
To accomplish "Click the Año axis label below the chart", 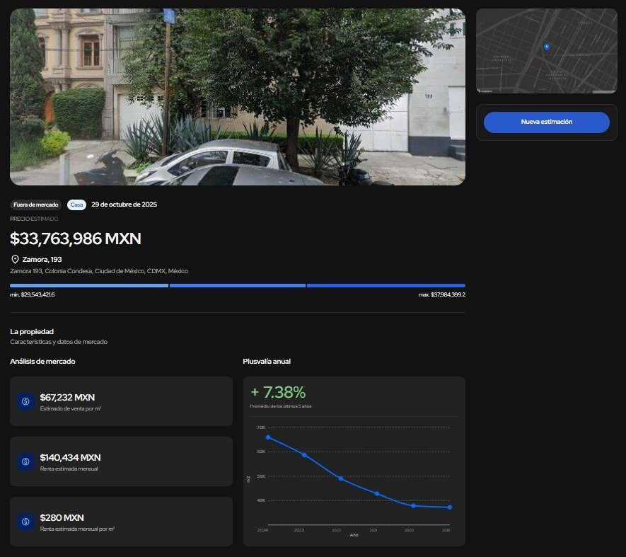I will pyautogui.click(x=354, y=535).
